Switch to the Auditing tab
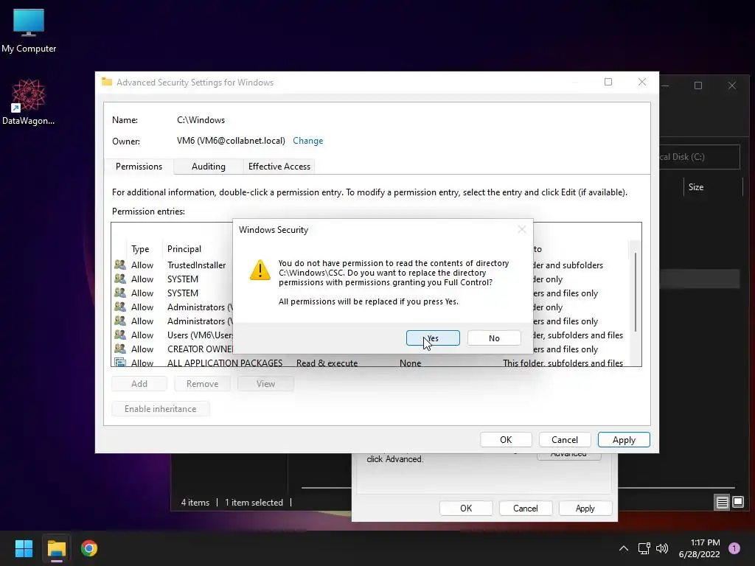Viewport: 755px width, 566px height. click(x=208, y=167)
